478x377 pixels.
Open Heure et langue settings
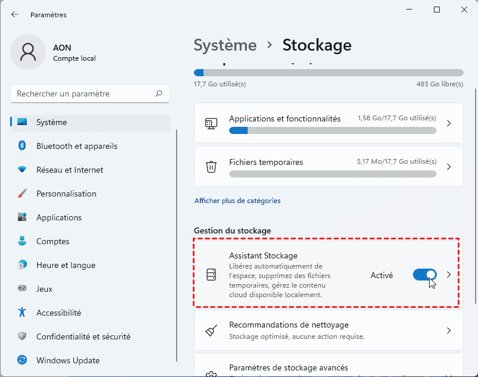coord(66,265)
